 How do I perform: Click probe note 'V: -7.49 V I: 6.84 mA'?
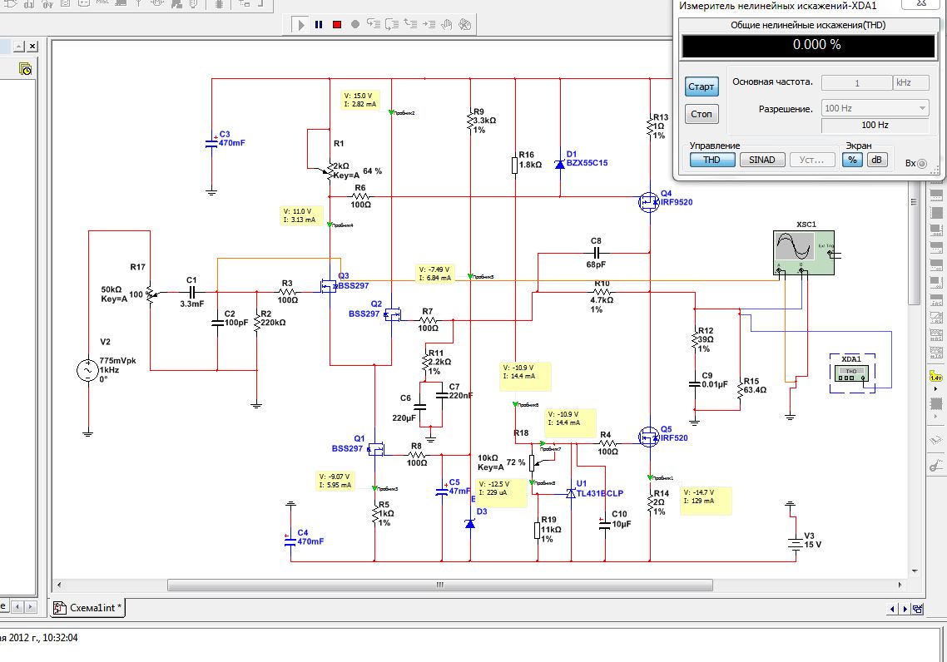(435, 274)
